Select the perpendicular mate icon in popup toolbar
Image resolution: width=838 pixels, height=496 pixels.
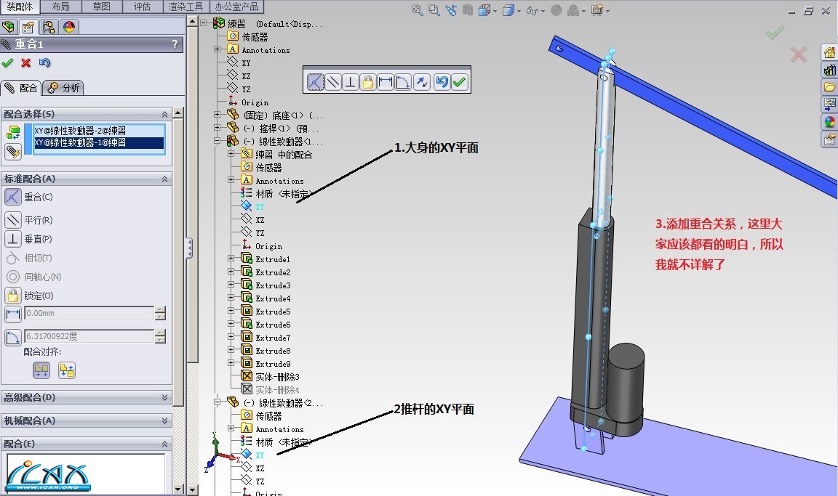351,82
